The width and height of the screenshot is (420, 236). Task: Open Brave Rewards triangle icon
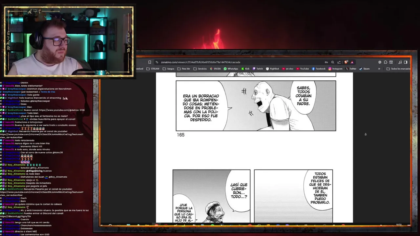click(352, 62)
